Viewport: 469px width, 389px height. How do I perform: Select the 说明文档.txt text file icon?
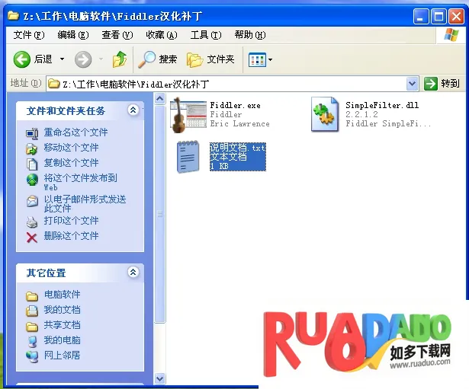(188, 156)
